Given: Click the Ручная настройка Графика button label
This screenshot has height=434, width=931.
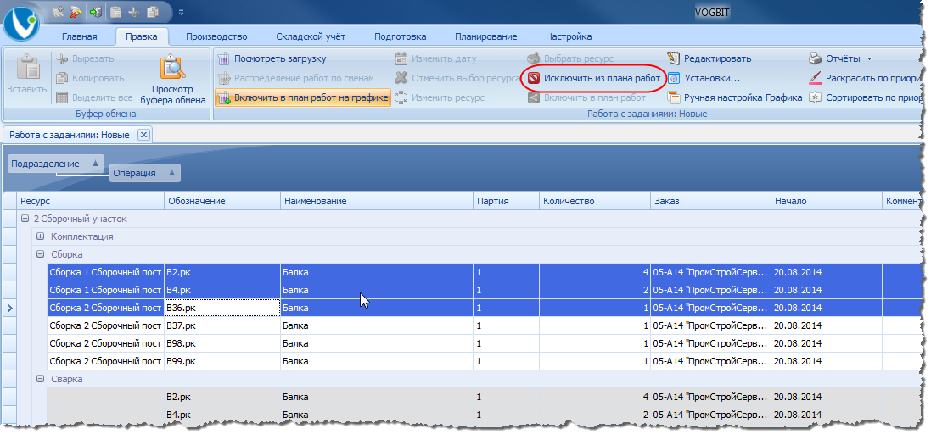Looking at the screenshot, I should (743, 97).
